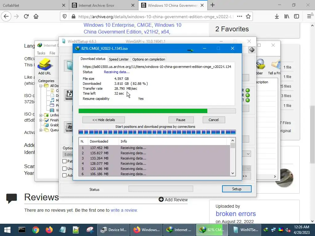Toggle the 'Una' checkbox in WinNTSetup
The height and width of the screenshot is (236, 315).
[65, 169]
